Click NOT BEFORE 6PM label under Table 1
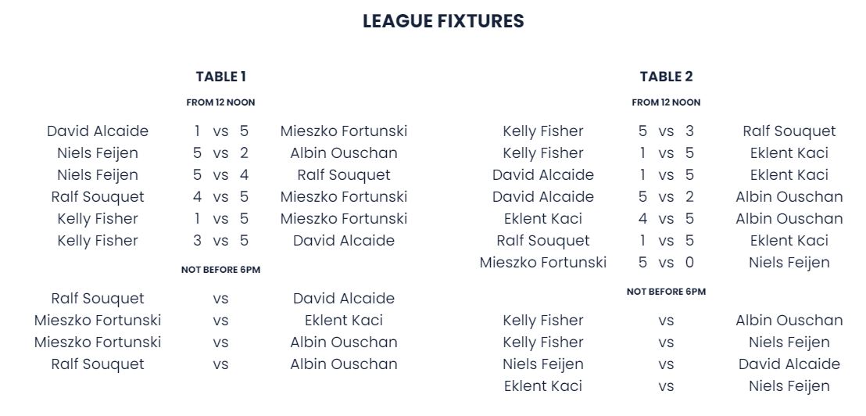The width and height of the screenshot is (866, 416). click(x=220, y=270)
